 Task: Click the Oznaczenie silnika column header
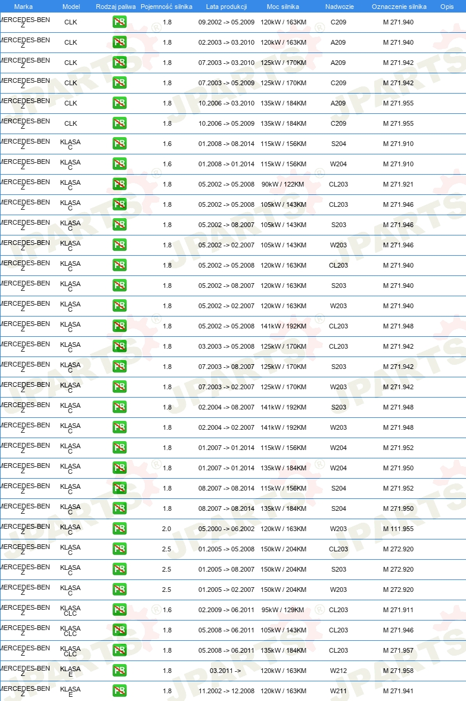(x=399, y=7)
